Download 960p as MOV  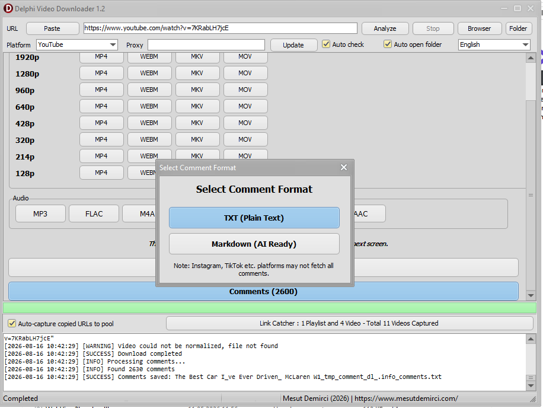click(x=245, y=90)
